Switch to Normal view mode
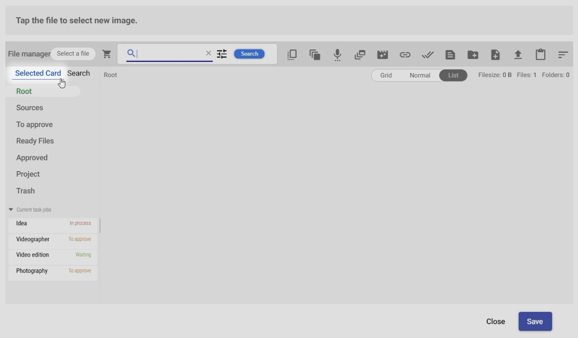Image resolution: width=578 pixels, height=338 pixels. tap(420, 75)
